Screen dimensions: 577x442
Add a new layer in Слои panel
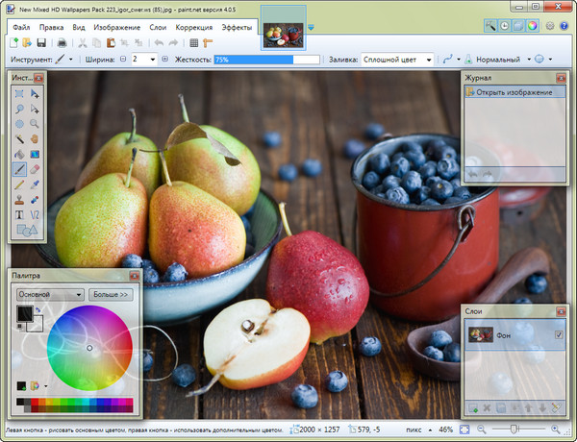click(473, 407)
